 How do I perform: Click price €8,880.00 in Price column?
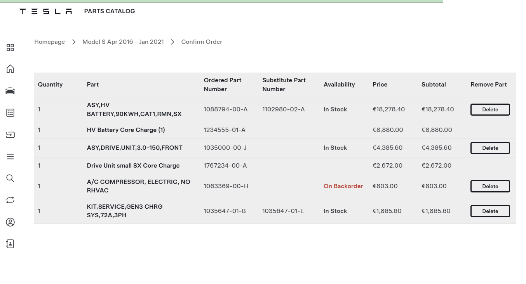(388, 130)
